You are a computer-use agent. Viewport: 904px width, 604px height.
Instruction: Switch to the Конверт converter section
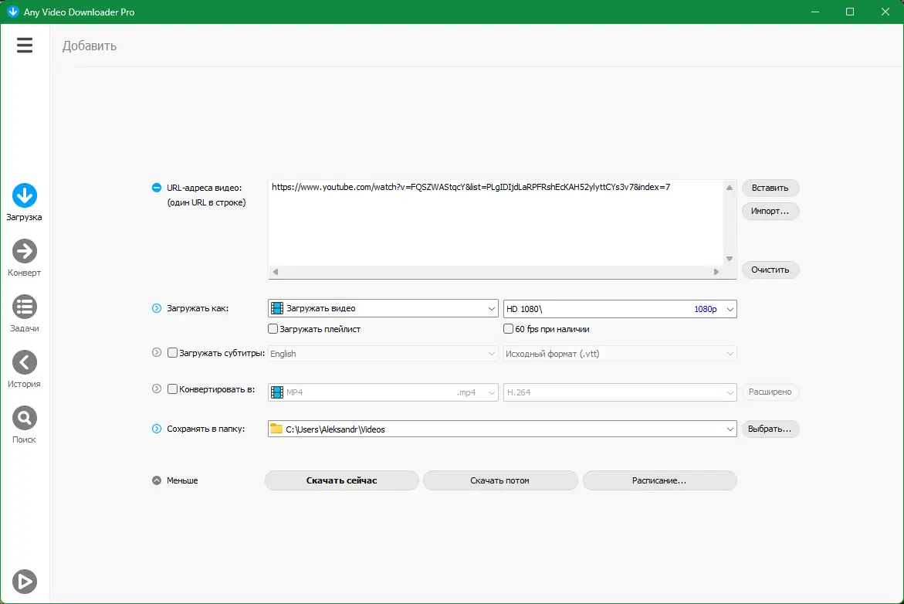coord(24,256)
